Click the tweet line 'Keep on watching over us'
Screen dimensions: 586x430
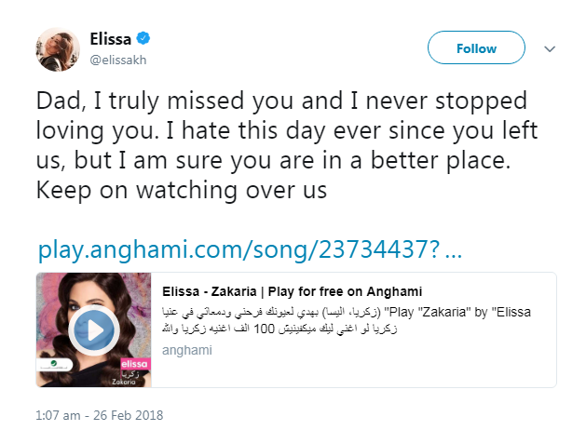click(x=183, y=191)
